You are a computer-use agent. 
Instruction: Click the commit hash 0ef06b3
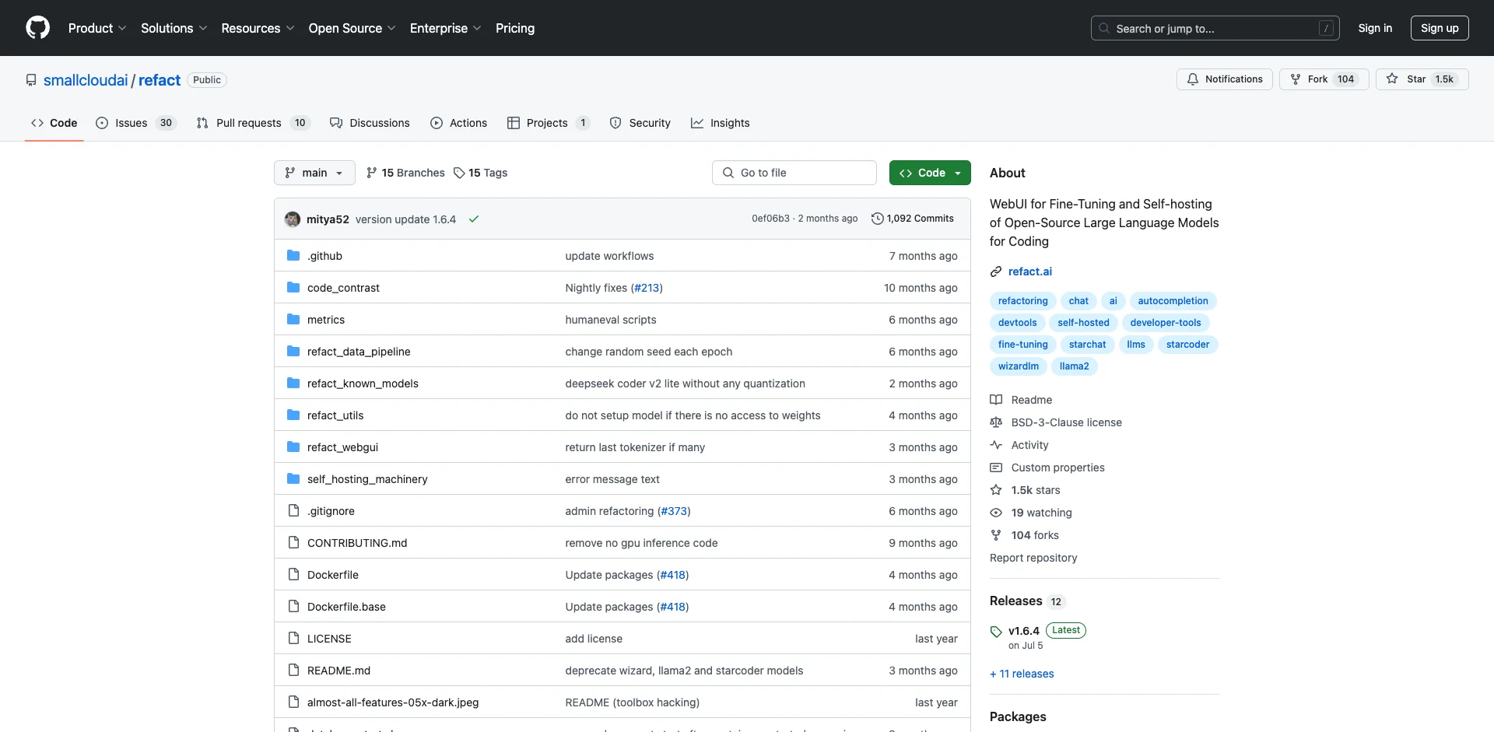pos(770,219)
